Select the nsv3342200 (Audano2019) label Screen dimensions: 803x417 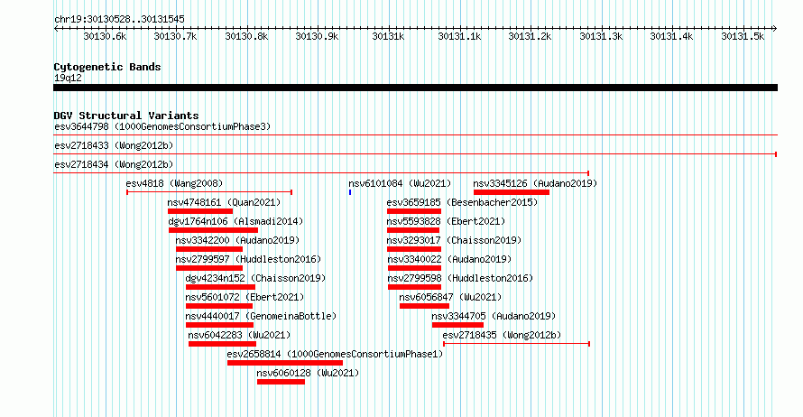[x=237, y=240]
